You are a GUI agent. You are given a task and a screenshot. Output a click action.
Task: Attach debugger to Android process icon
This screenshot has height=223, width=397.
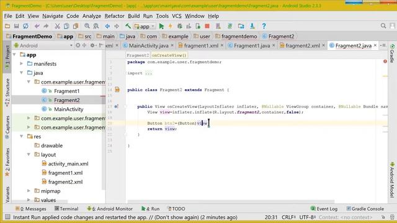(x=198, y=26)
